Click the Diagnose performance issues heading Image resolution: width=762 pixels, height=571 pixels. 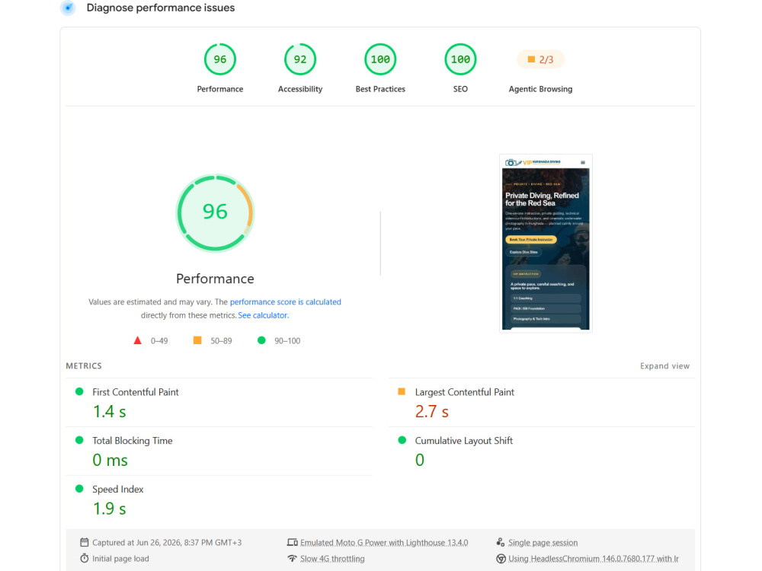160,8
